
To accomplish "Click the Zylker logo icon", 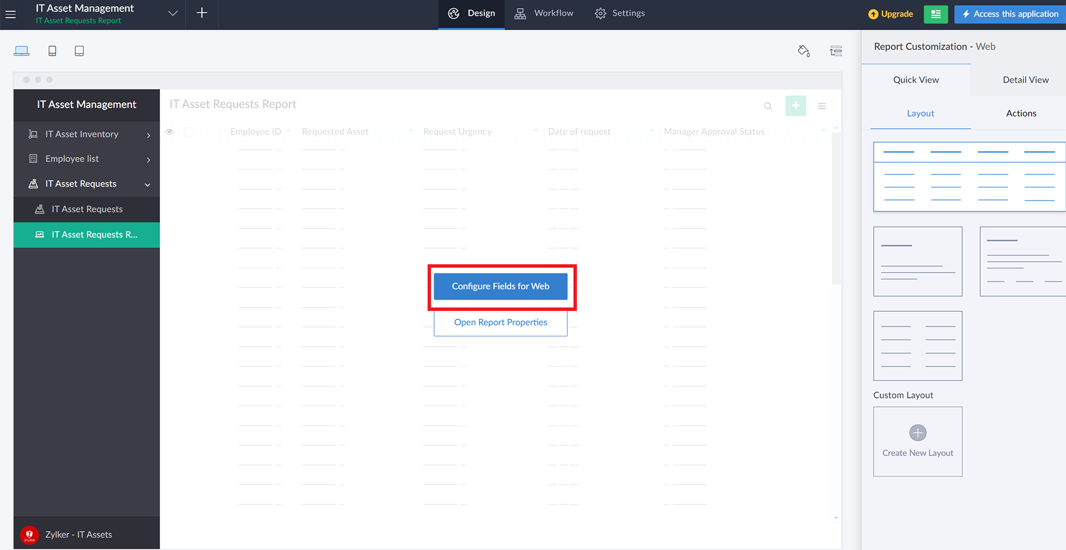I will point(29,535).
